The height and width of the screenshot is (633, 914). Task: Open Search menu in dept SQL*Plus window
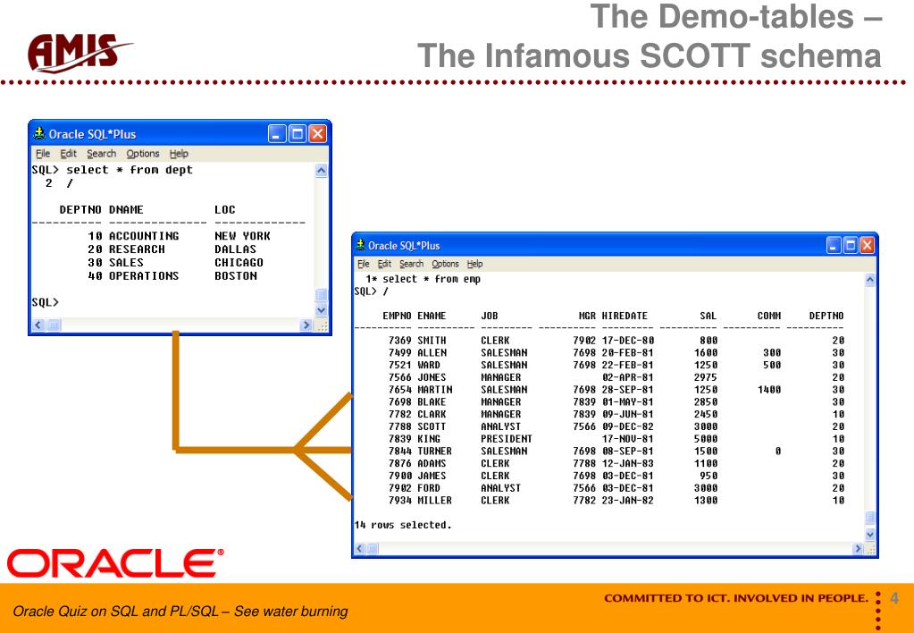pyautogui.click(x=102, y=154)
